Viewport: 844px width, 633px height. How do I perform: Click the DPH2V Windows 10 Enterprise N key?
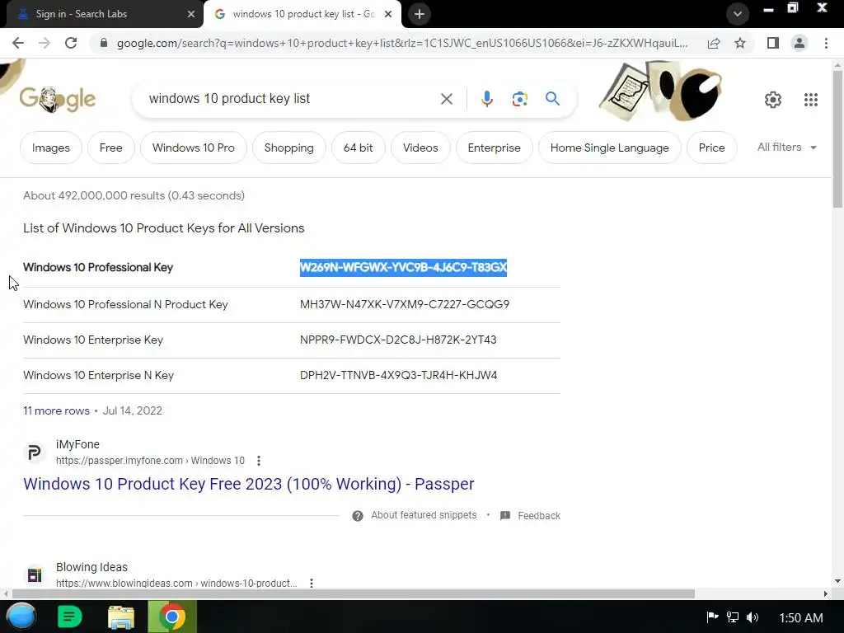pyautogui.click(x=399, y=375)
